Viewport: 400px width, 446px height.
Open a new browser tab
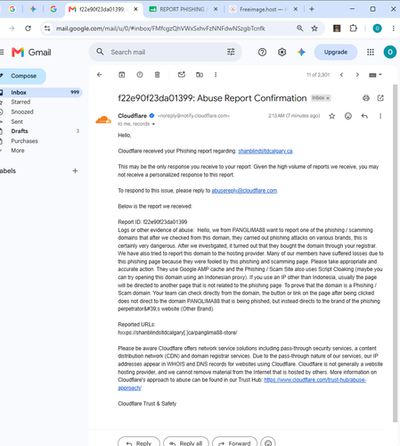click(x=312, y=9)
